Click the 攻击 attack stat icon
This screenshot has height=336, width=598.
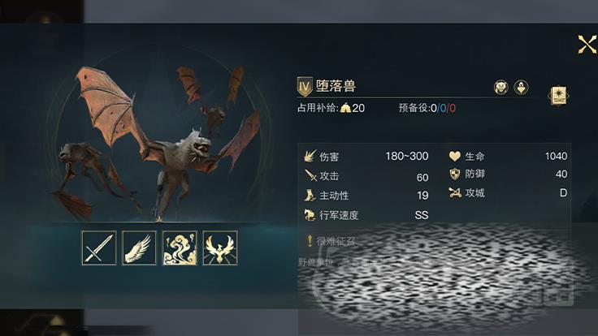[310, 176]
